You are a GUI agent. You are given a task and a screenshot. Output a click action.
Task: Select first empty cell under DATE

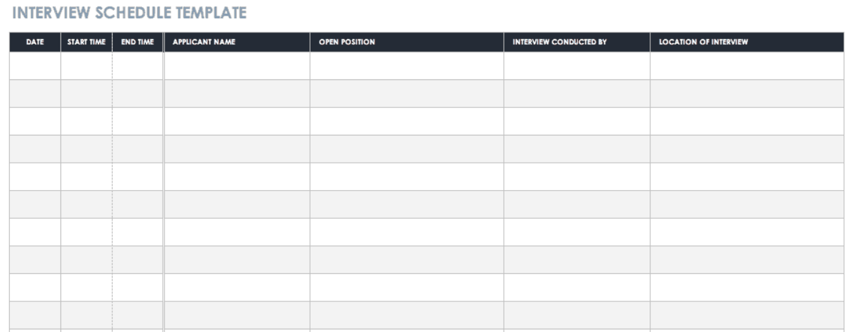pyautogui.click(x=35, y=66)
